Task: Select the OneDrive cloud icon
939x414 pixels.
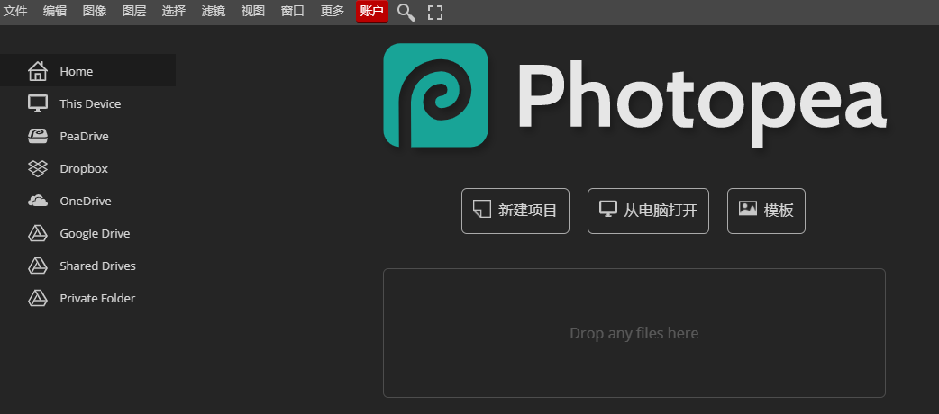Action: click(x=38, y=201)
